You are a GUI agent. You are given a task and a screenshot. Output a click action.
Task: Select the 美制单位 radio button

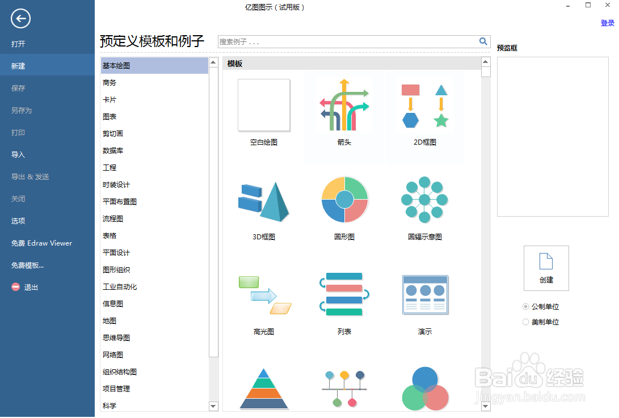coord(526,322)
